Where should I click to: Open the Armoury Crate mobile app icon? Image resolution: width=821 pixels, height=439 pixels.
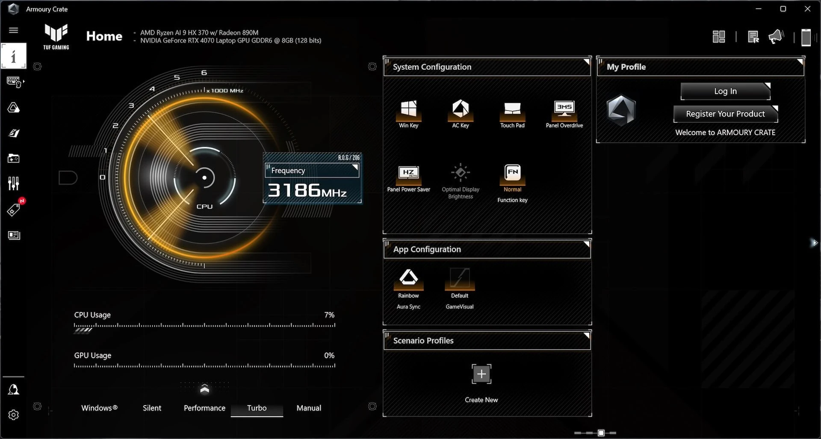point(806,37)
